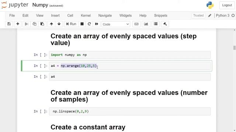Cut selected cells with scissors icon

coord(27,24)
